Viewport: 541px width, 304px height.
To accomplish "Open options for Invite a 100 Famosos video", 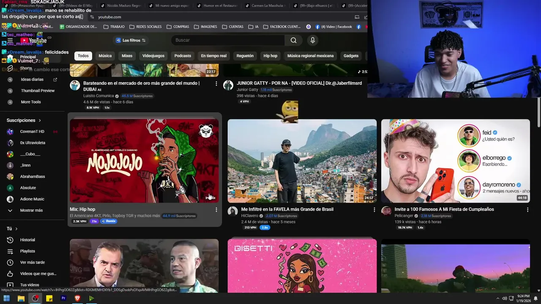I will [x=527, y=210].
